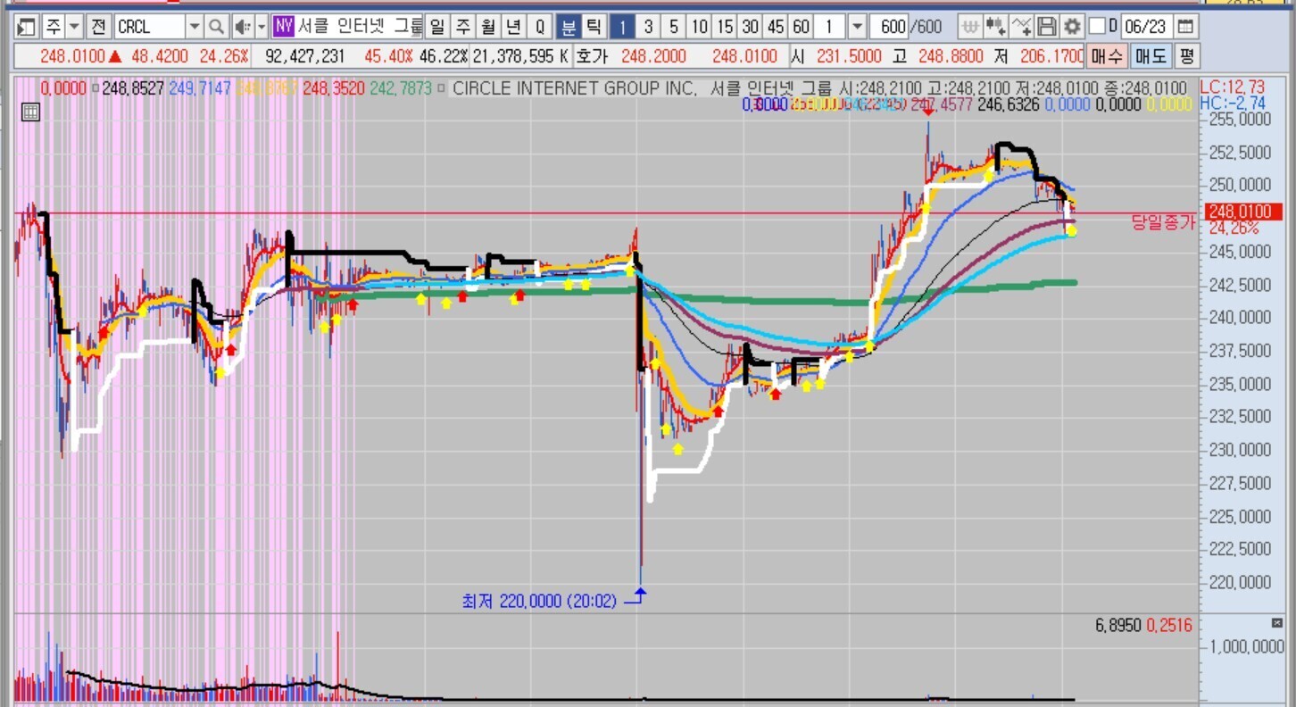Open the add indicator line tool
1296x707 pixels.
[x=1023, y=26]
